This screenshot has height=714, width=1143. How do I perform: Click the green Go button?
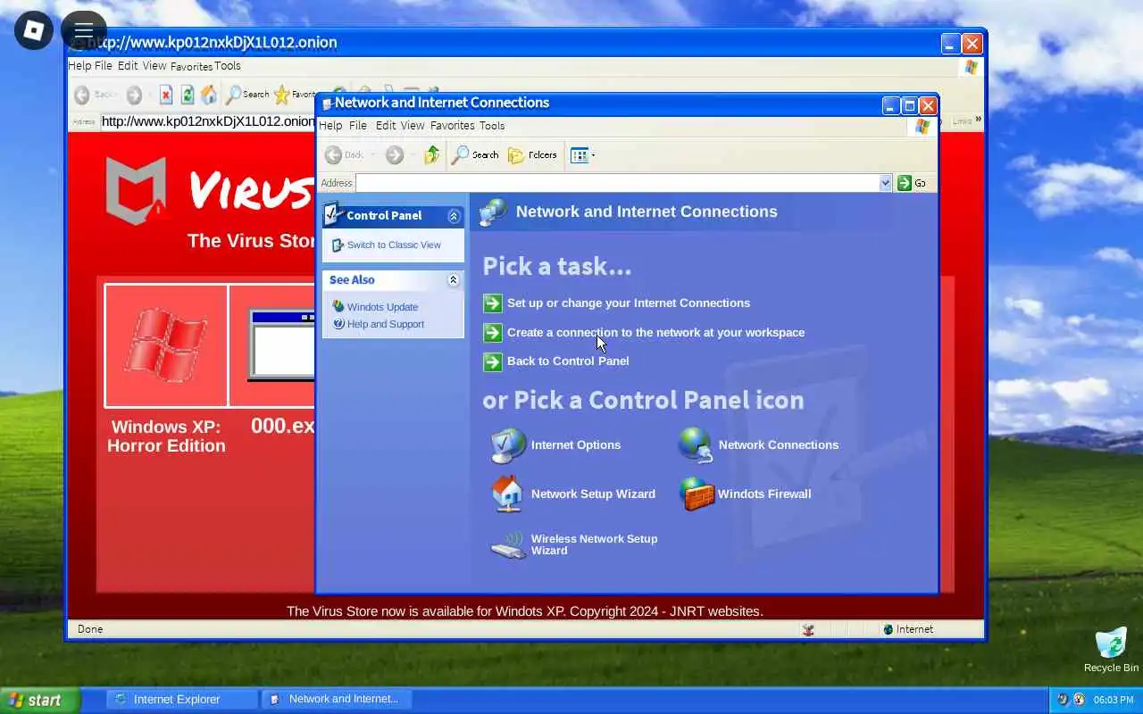click(x=912, y=183)
